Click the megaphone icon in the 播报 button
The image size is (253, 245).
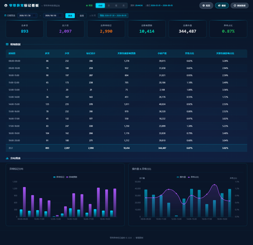(219, 6)
